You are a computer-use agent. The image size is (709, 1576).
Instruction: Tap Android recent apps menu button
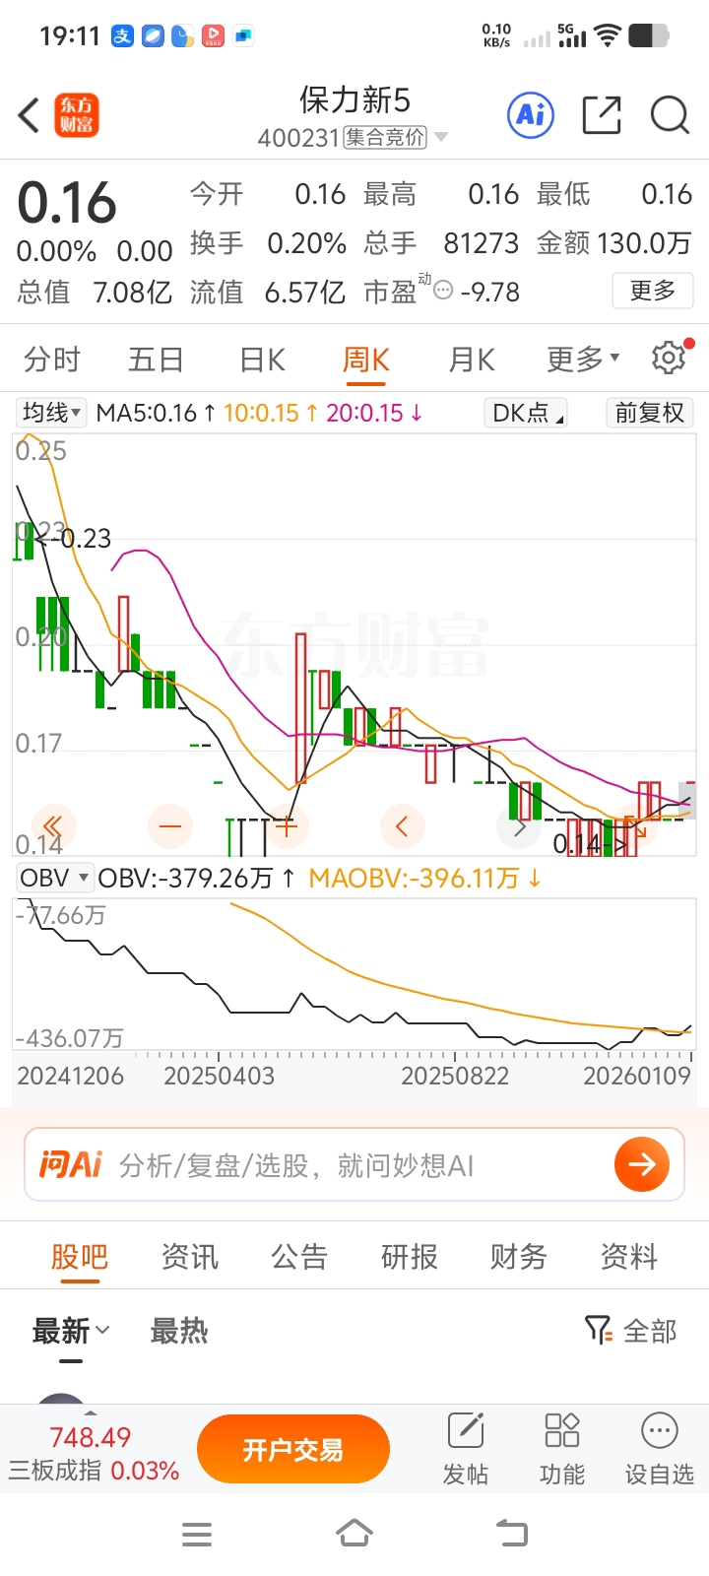197,1534
